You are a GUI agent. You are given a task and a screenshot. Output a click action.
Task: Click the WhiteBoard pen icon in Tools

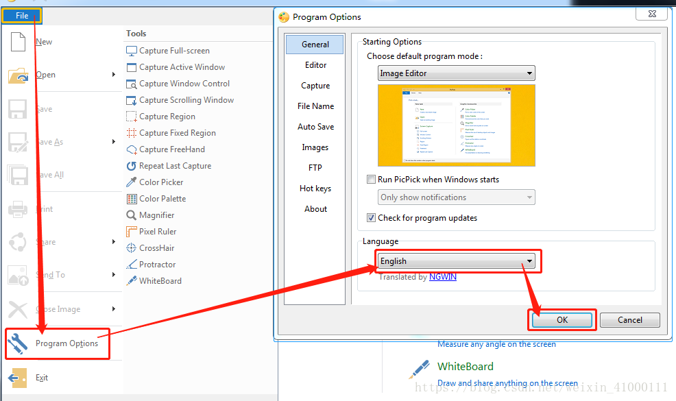point(132,281)
